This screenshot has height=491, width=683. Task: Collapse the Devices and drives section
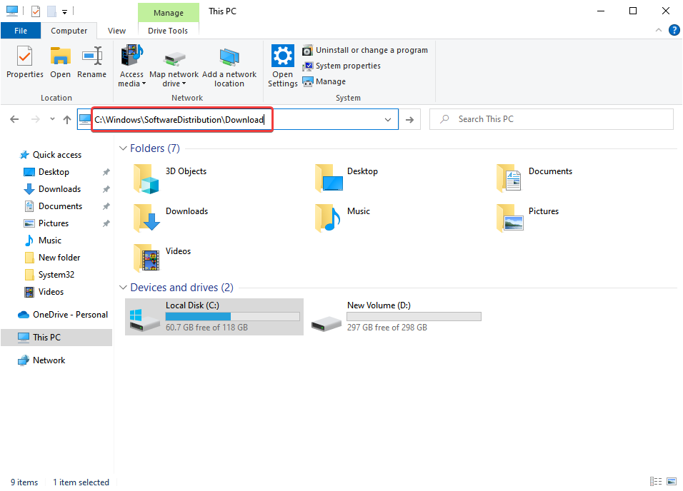point(123,288)
